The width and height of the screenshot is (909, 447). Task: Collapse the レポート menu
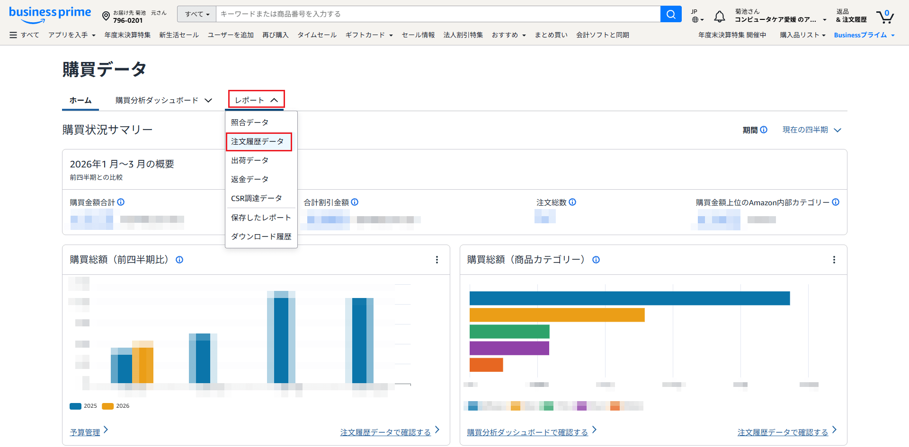point(256,100)
